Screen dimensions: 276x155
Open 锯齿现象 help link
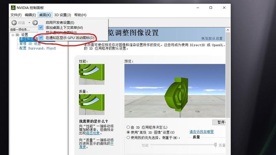93,133
